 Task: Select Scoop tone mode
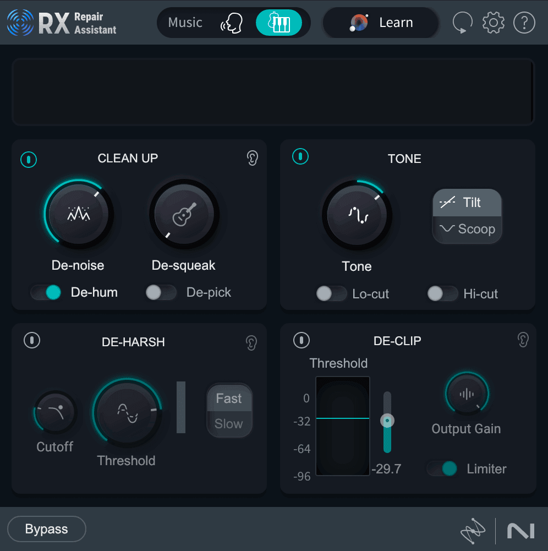click(467, 229)
